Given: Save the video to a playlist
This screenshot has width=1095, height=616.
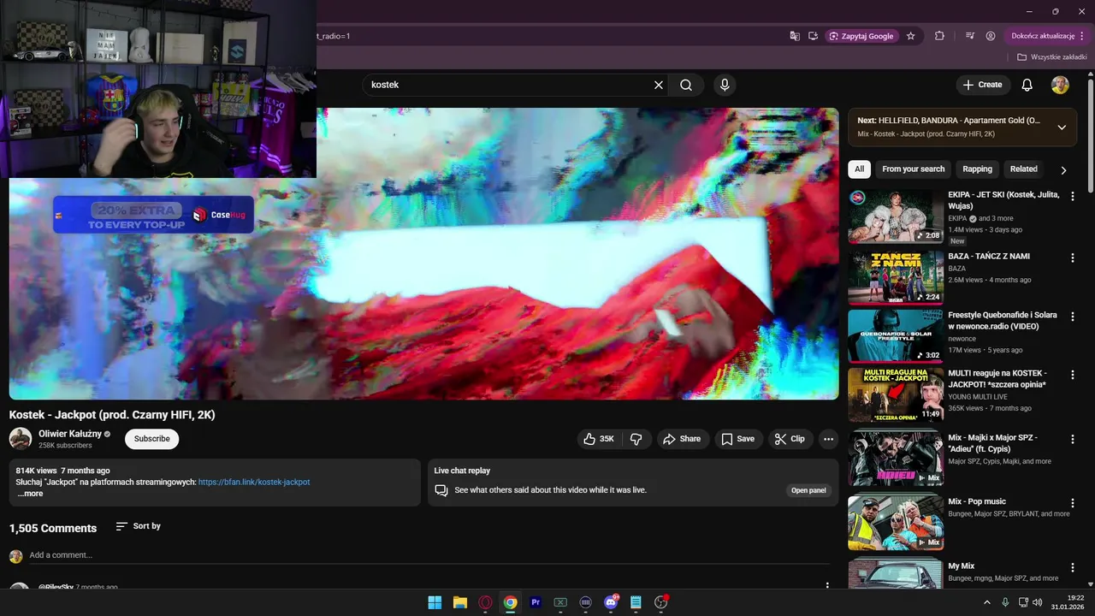Looking at the screenshot, I should click(x=737, y=439).
